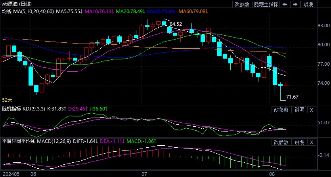Image resolution: width=331 pixels, height=177 pixels.
Task: Click the MA10:76.13 value
Action: [99, 11]
